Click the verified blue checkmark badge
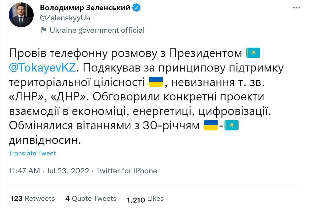The height and width of the screenshot is (208, 310). click(x=137, y=8)
